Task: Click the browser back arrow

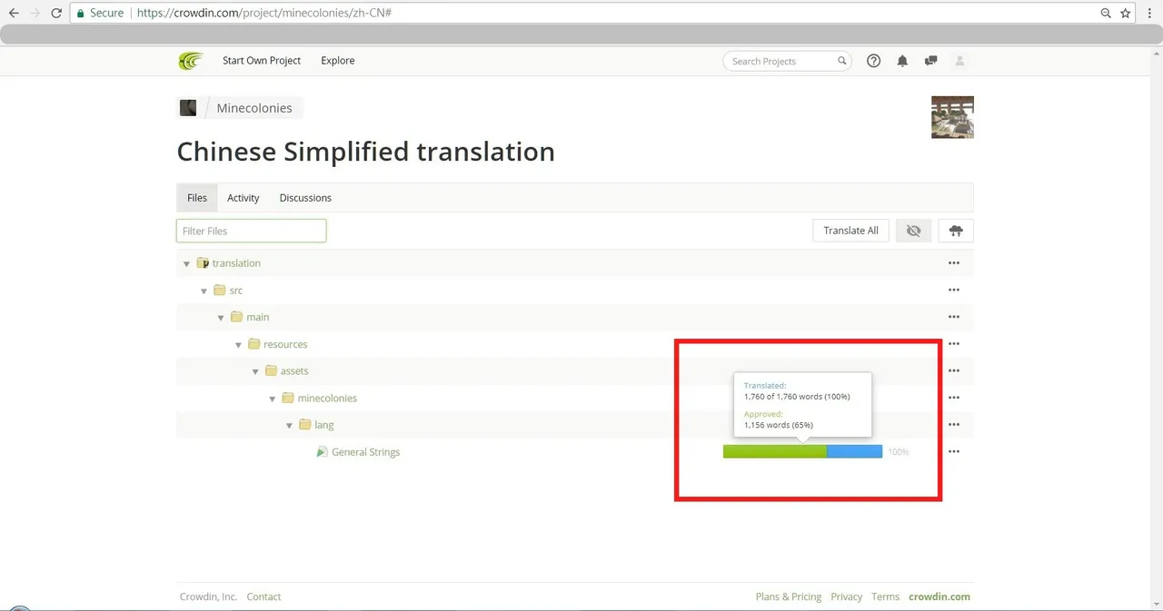Action: [14, 14]
